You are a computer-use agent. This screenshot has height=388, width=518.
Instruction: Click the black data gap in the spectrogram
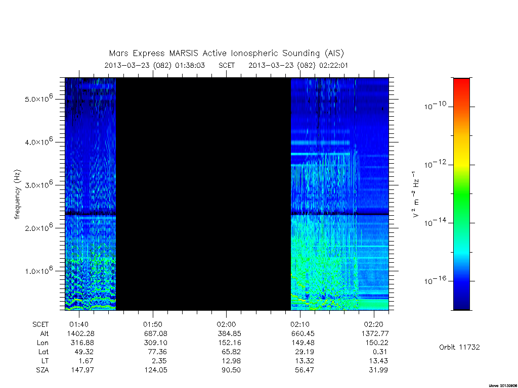[203, 194]
